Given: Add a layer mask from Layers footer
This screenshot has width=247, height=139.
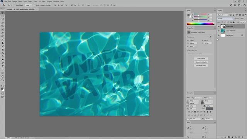Looking at the screenshot, I should pyautogui.click(x=229, y=137).
